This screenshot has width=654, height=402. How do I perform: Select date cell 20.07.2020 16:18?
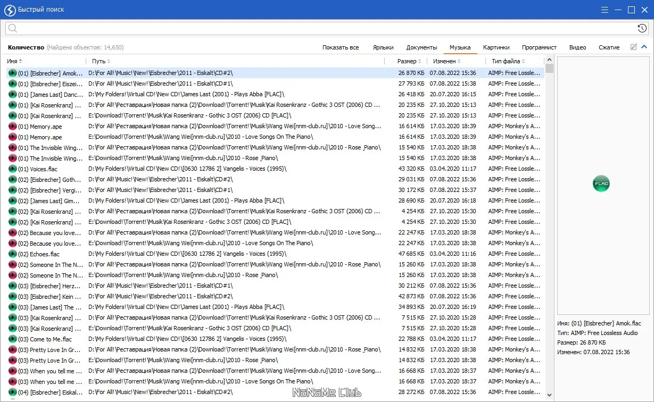[x=453, y=200]
